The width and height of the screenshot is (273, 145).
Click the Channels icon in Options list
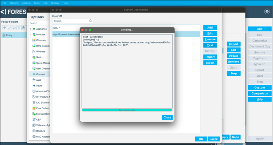coord(34,40)
